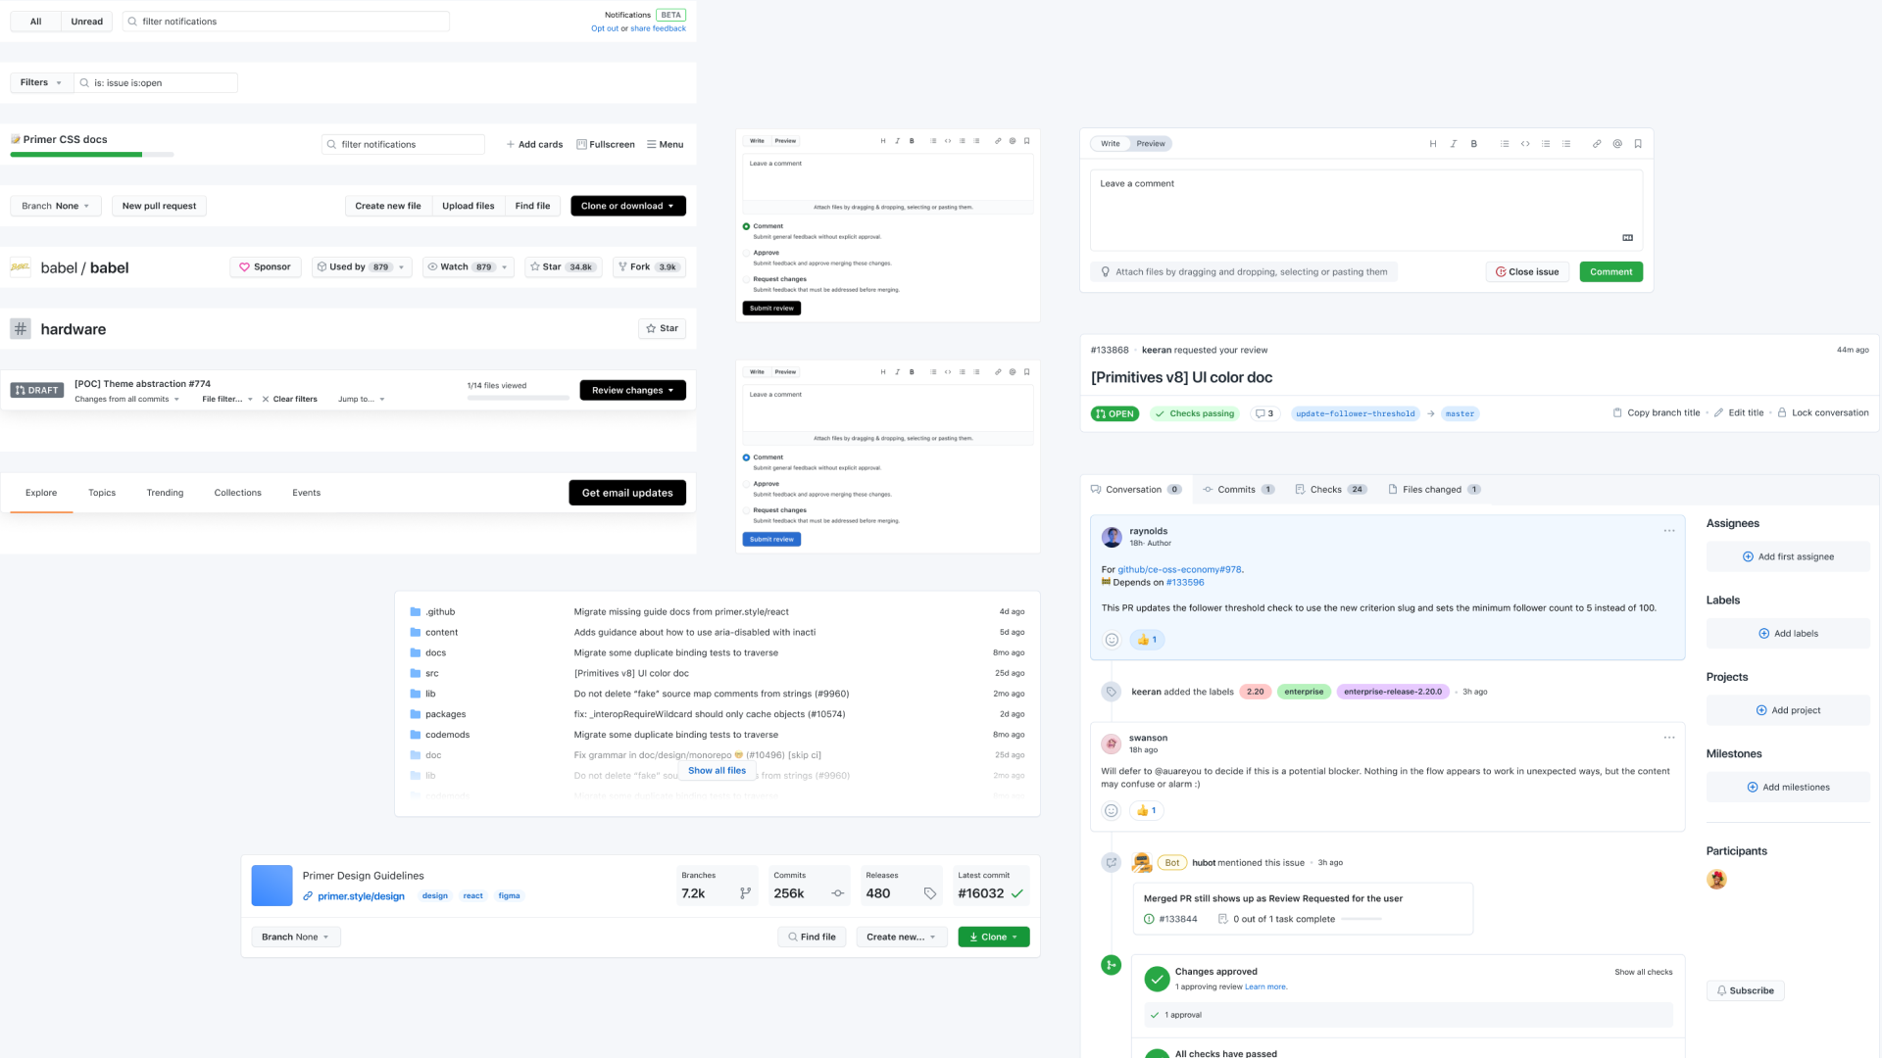This screenshot has height=1058, width=1882.
Task: Open the Depends on #133596 link
Action: (x=1185, y=582)
